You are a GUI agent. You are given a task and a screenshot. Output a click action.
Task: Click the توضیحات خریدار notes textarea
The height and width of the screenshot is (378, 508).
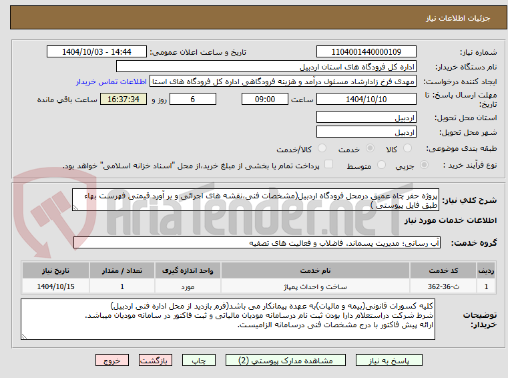tap(228, 319)
